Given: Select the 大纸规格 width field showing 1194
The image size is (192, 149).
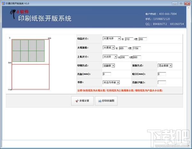Looking at the screenshot, I should tap(137, 48).
